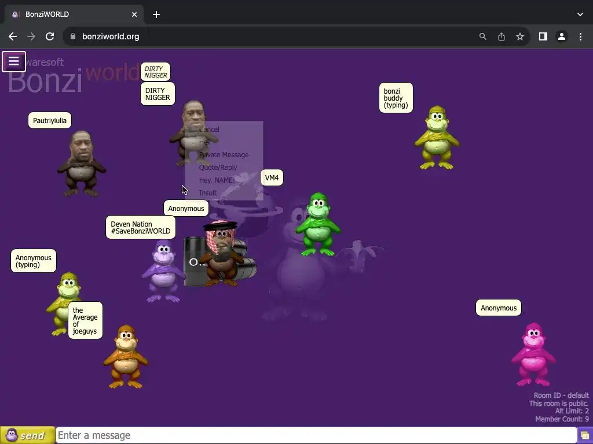Click Anonymous bubble above the pink Bonzi

pyautogui.click(x=499, y=308)
